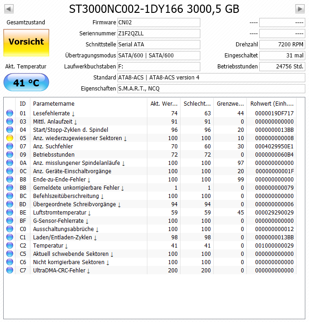Click the Schlecht... column header
This screenshot has height=322, width=309.
click(x=197, y=104)
